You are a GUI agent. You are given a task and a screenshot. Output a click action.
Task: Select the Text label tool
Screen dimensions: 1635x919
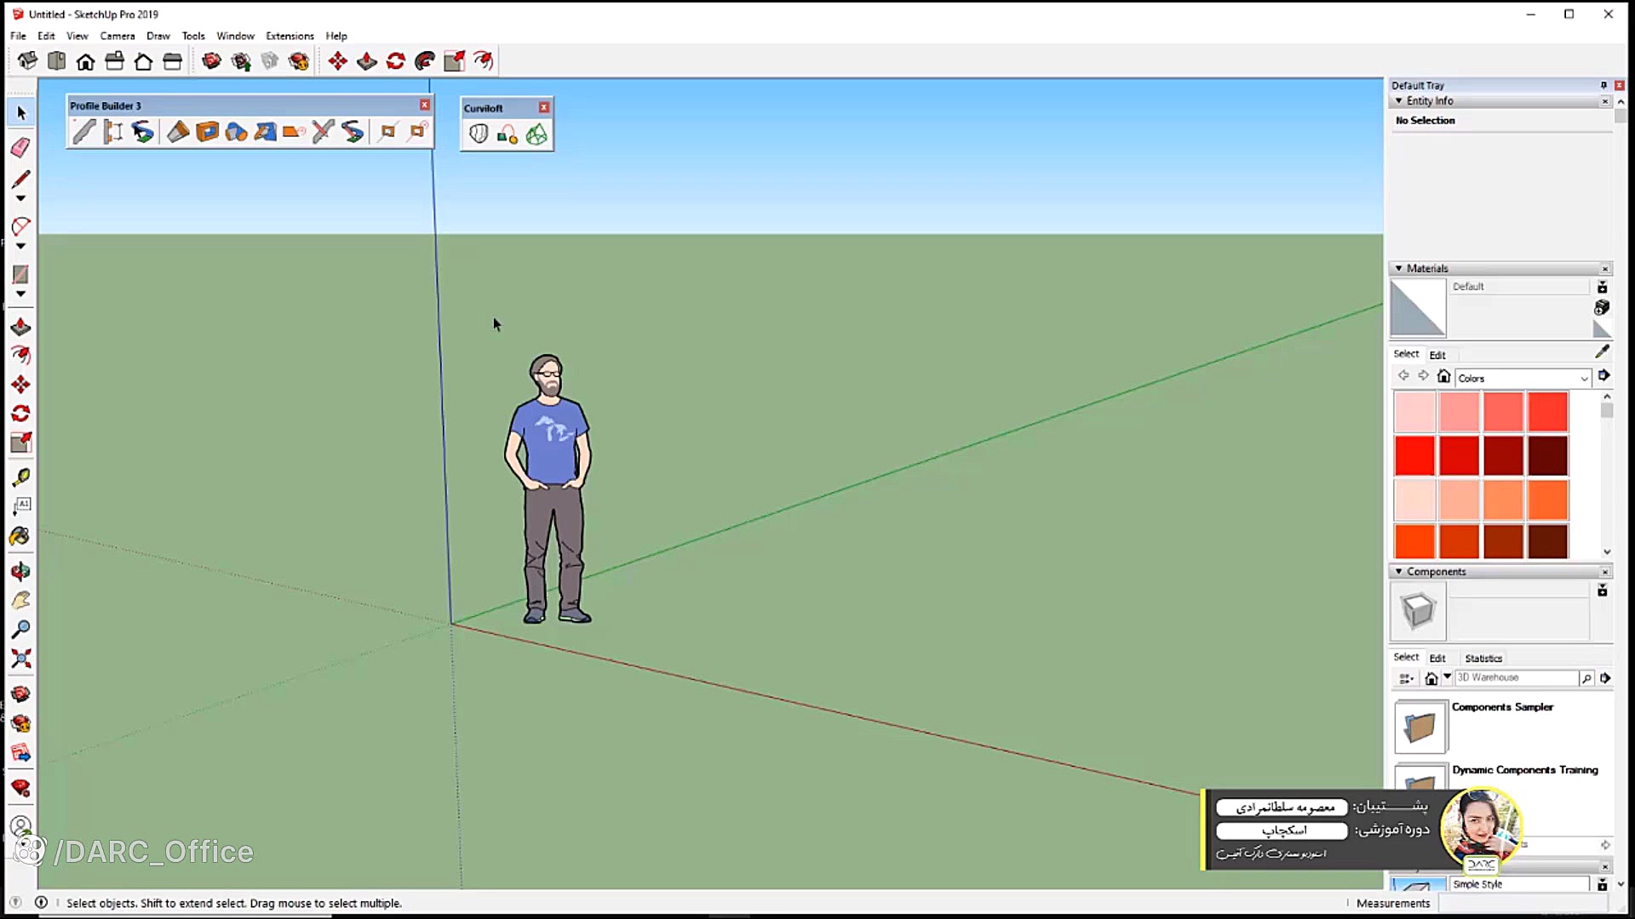click(x=20, y=506)
